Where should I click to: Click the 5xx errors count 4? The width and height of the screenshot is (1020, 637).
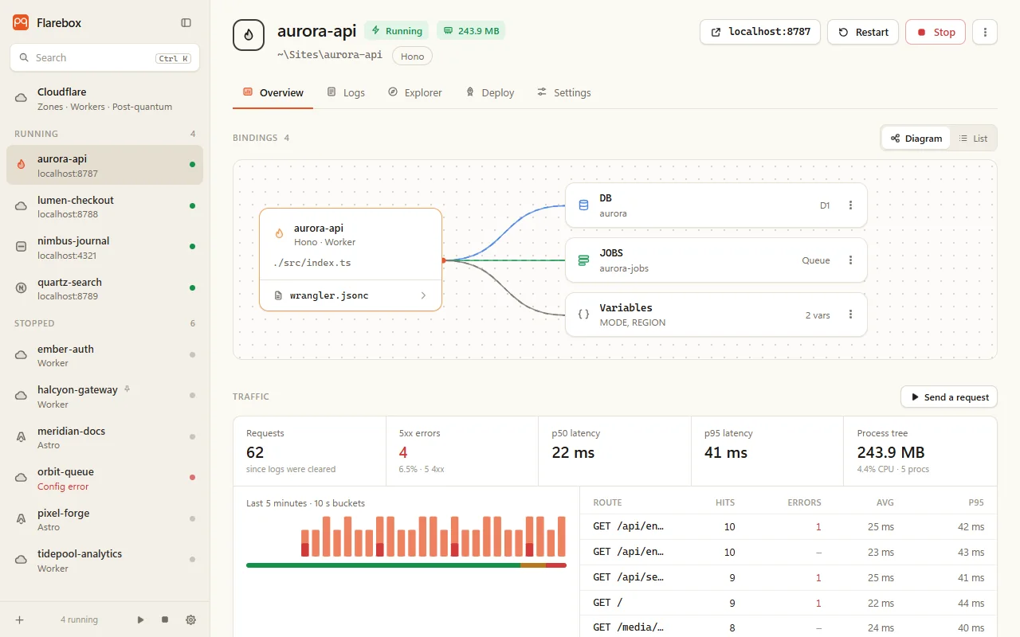coord(403,452)
